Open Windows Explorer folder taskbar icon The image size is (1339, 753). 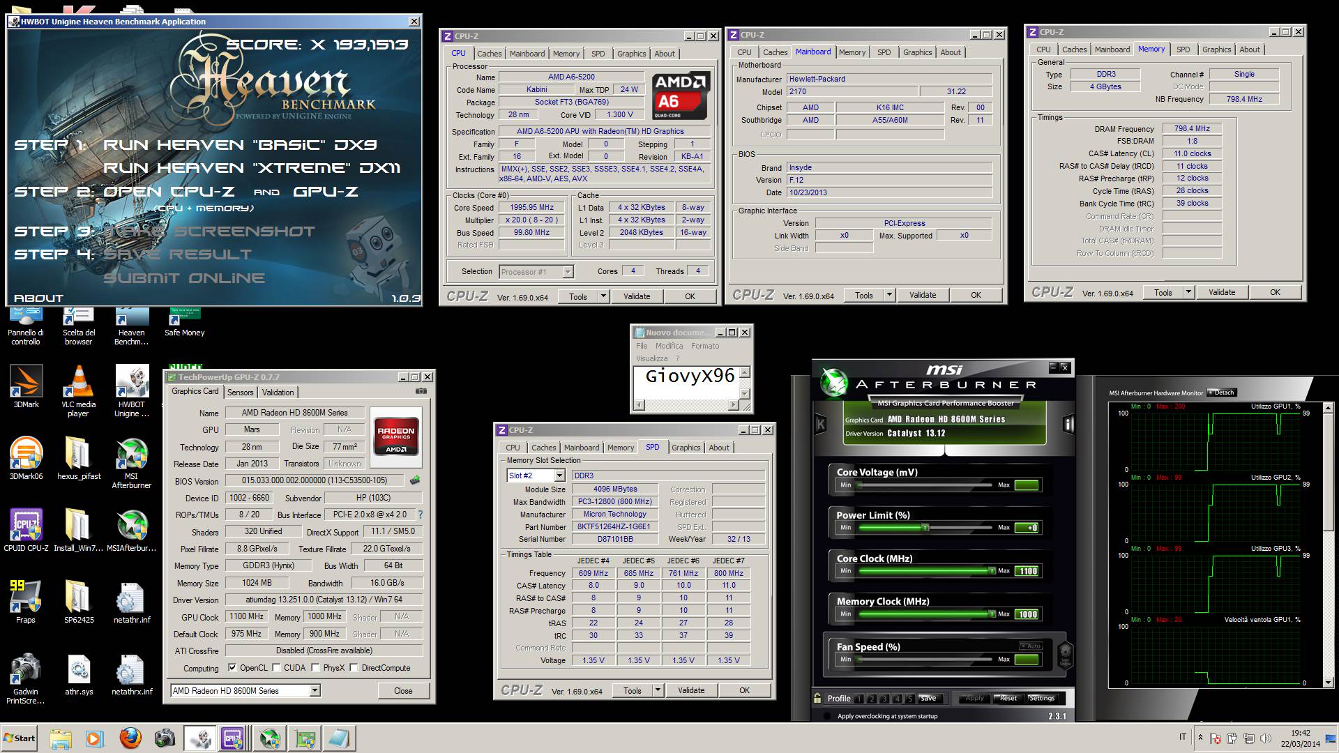click(60, 738)
